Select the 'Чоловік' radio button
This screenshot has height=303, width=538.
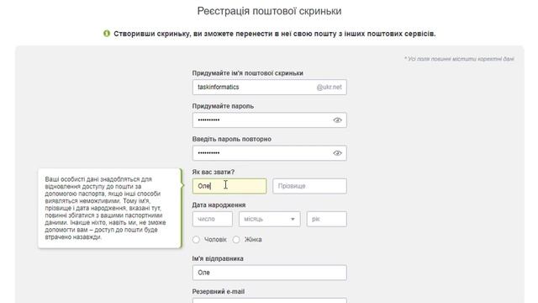(196, 239)
